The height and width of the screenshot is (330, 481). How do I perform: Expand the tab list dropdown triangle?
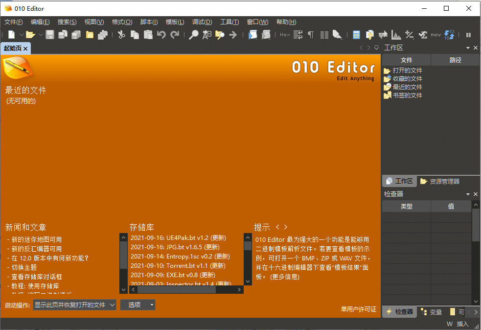376,48
